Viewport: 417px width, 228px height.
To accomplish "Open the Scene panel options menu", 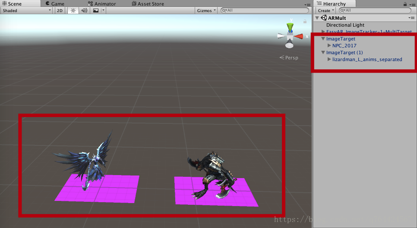I will (x=307, y=4).
